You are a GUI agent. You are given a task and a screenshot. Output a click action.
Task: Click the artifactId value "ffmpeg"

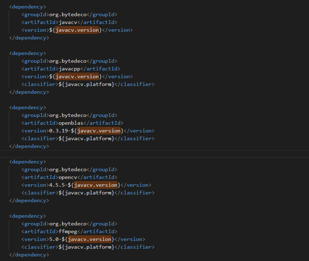click(68, 231)
